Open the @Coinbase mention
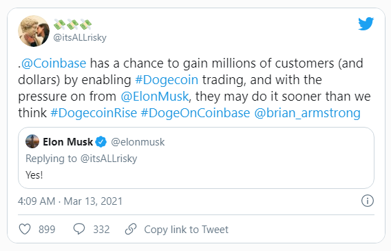Viewport: 391px width, 251px height. (x=54, y=63)
